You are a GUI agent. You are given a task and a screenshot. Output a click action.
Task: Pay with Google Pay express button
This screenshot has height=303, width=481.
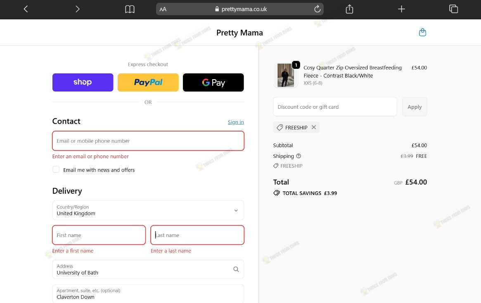tap(213, 82)
